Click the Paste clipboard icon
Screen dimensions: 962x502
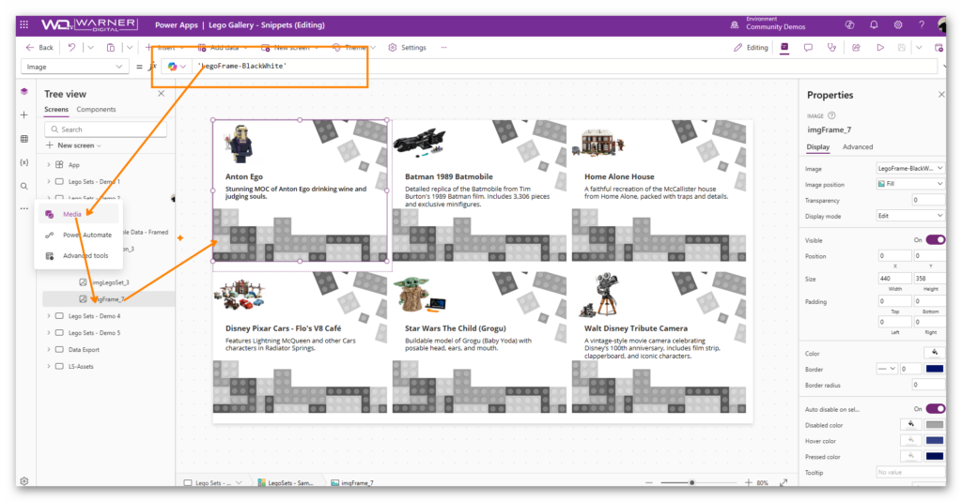coord(111,47)
